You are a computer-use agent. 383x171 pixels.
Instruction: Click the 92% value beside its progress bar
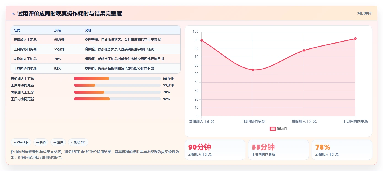166,99
